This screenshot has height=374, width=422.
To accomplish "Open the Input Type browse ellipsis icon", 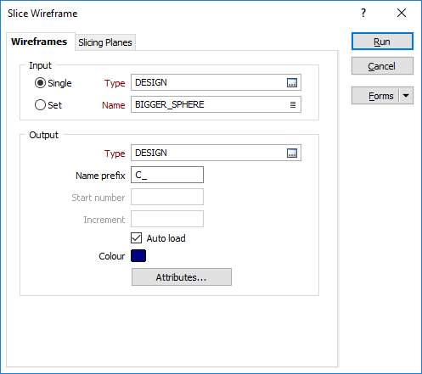I will pos(292,83).
